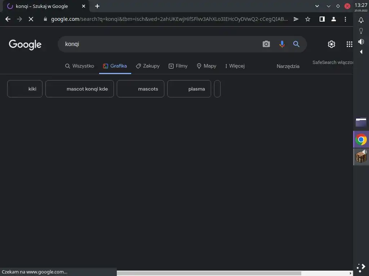Open the volume control icon
Viewport: 369px width, 276px height.
pyautogui.click(x=361, y=42)
